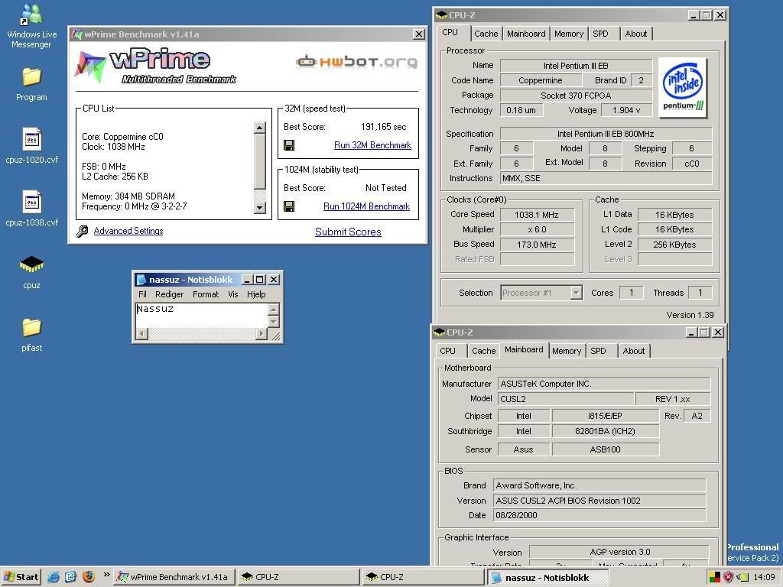Screen dimensions: 783x587
Task: Click the Bus Speed value 173.0 MHz
Action: coord(537,245)
